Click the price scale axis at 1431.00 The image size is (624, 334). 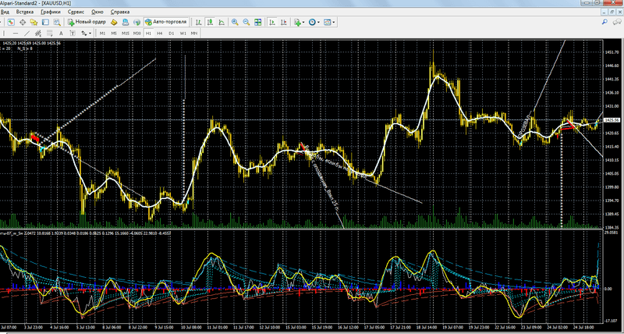pyautogui.click(x=612, y=106)
